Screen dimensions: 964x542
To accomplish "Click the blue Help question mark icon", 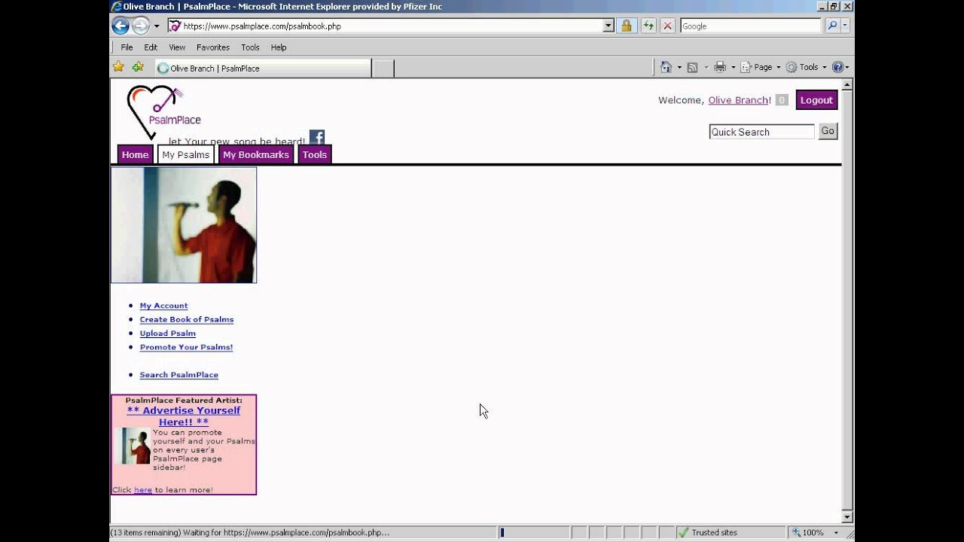I will [840, 67].
